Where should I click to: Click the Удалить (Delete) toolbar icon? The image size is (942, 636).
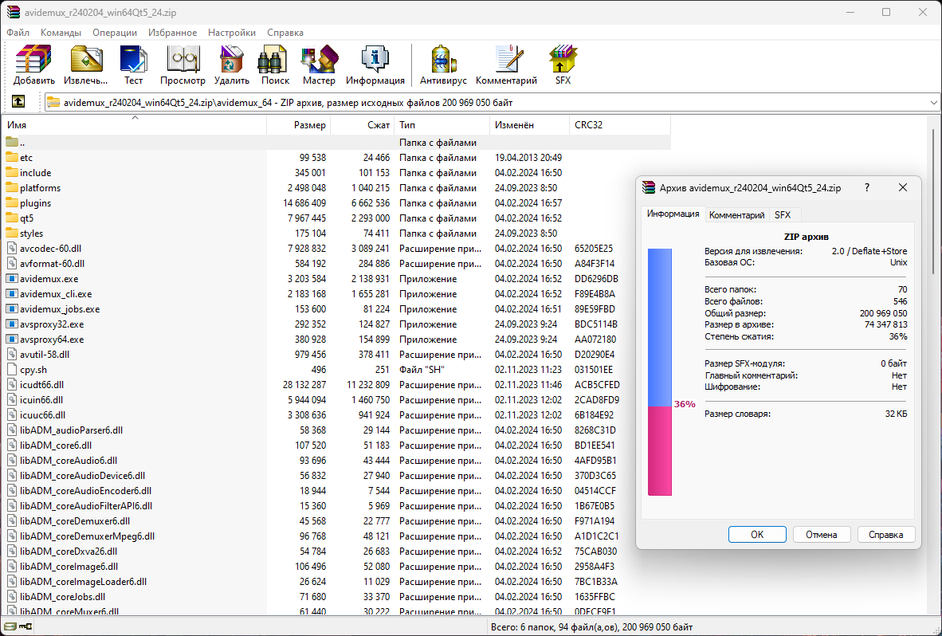pyautogui.click(x=232, y=65)
